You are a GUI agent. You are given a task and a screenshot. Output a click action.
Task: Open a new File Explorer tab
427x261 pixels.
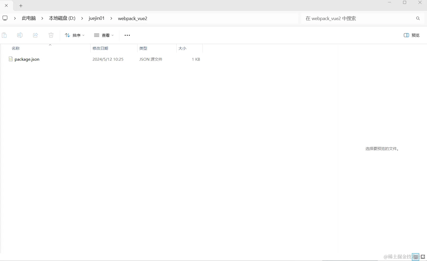coord(21,5)
